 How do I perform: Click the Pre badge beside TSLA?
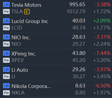pos(6,12)
